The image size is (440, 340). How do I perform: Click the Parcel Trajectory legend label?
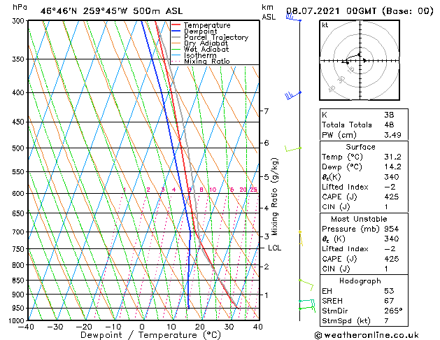click(x=216, y=37)
